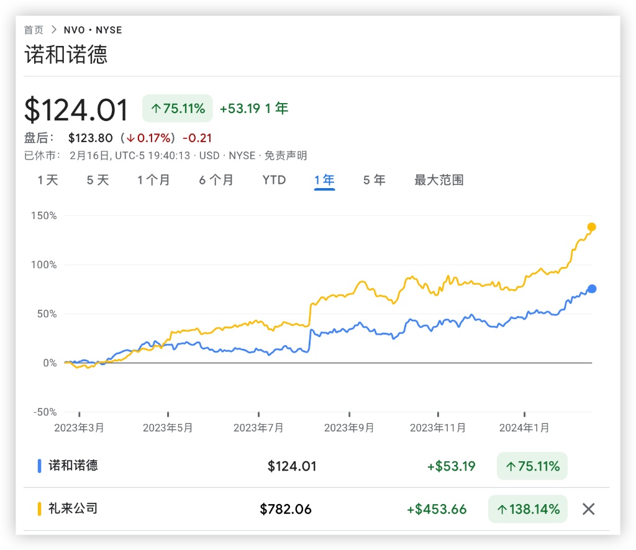The height and width of the screenshot is (550, 636).
Task: Click the green 75.11% badge beside the main price
Action: point(177,109)
